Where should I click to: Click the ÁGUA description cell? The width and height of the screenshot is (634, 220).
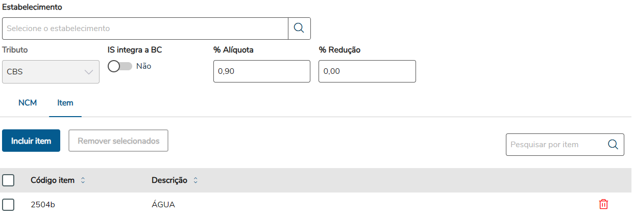(163, 205)
